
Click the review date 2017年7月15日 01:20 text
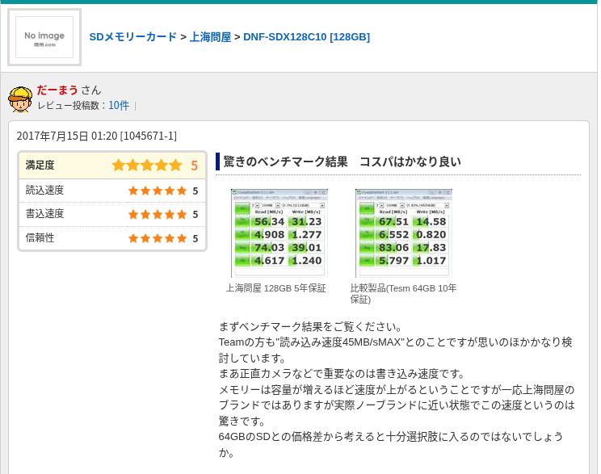coord(97,136)
